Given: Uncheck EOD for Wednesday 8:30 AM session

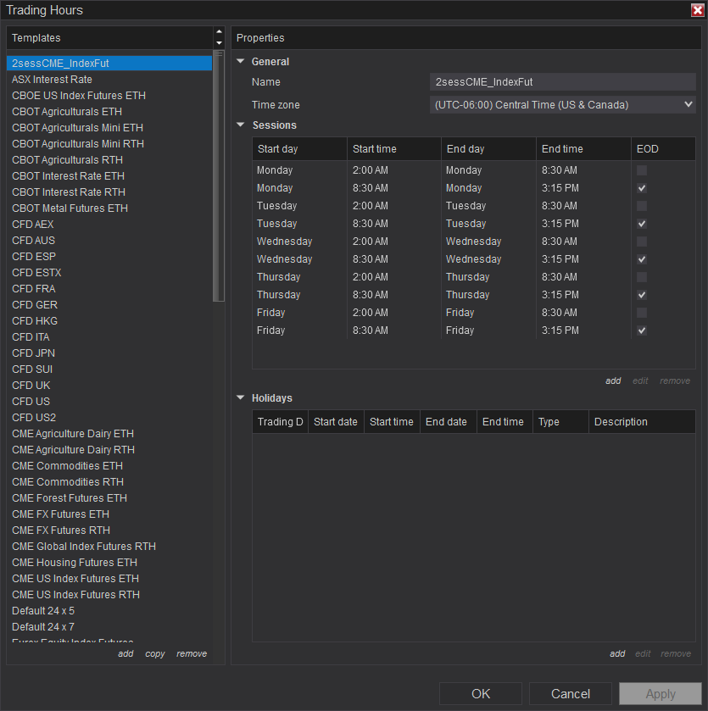Looking at the screenshot, I should pos(641,259).
